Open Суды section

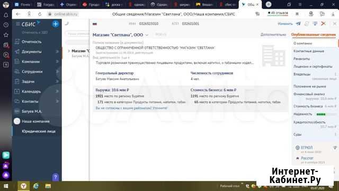tap(297, 134)
